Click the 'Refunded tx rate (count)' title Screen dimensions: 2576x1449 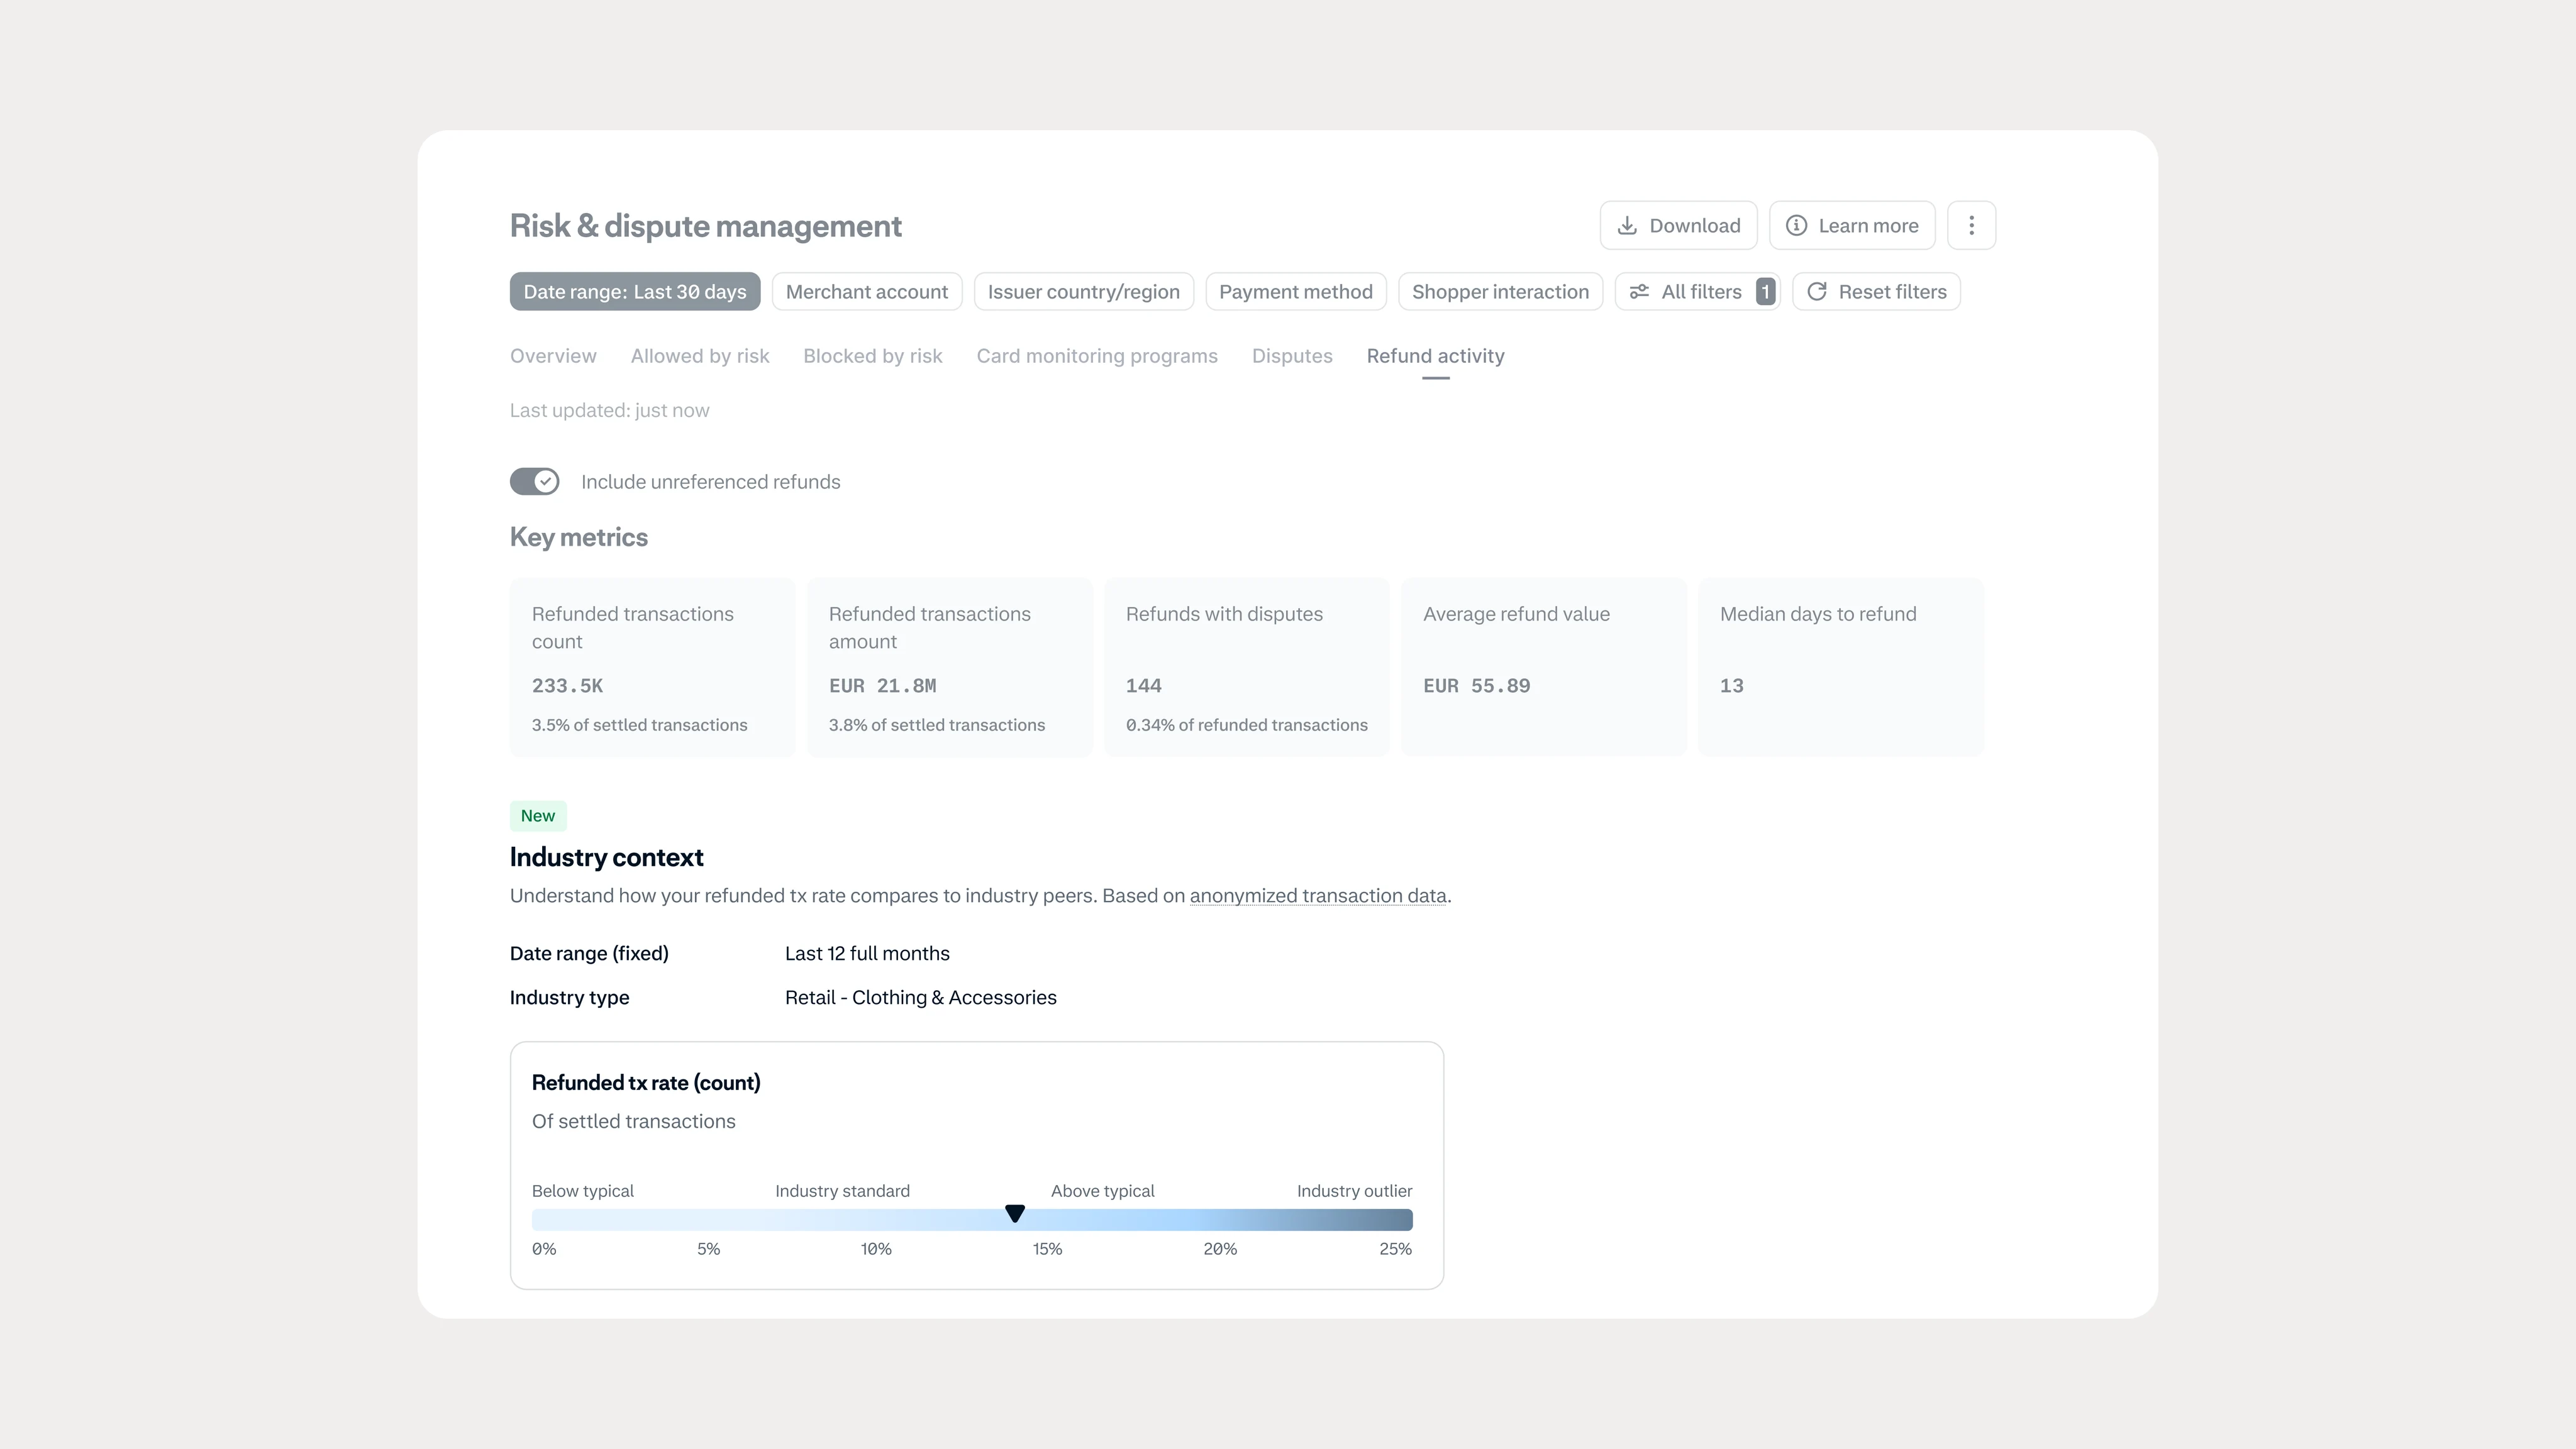pyautogui.click(x=646, y=1083)
